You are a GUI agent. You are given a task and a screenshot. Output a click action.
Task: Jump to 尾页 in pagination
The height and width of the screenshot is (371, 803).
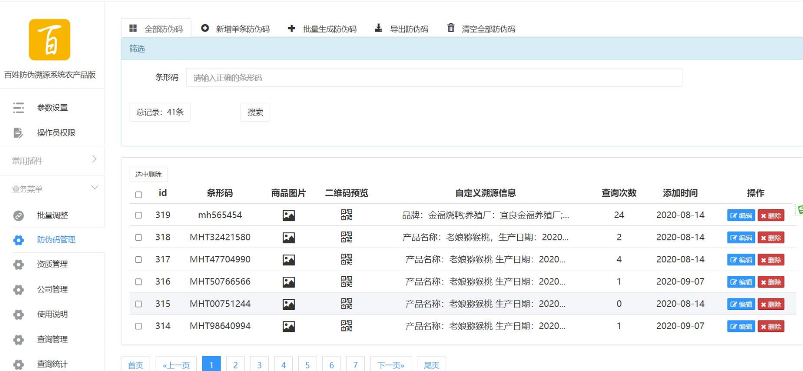pyautogui.click(x=431, y=365)
